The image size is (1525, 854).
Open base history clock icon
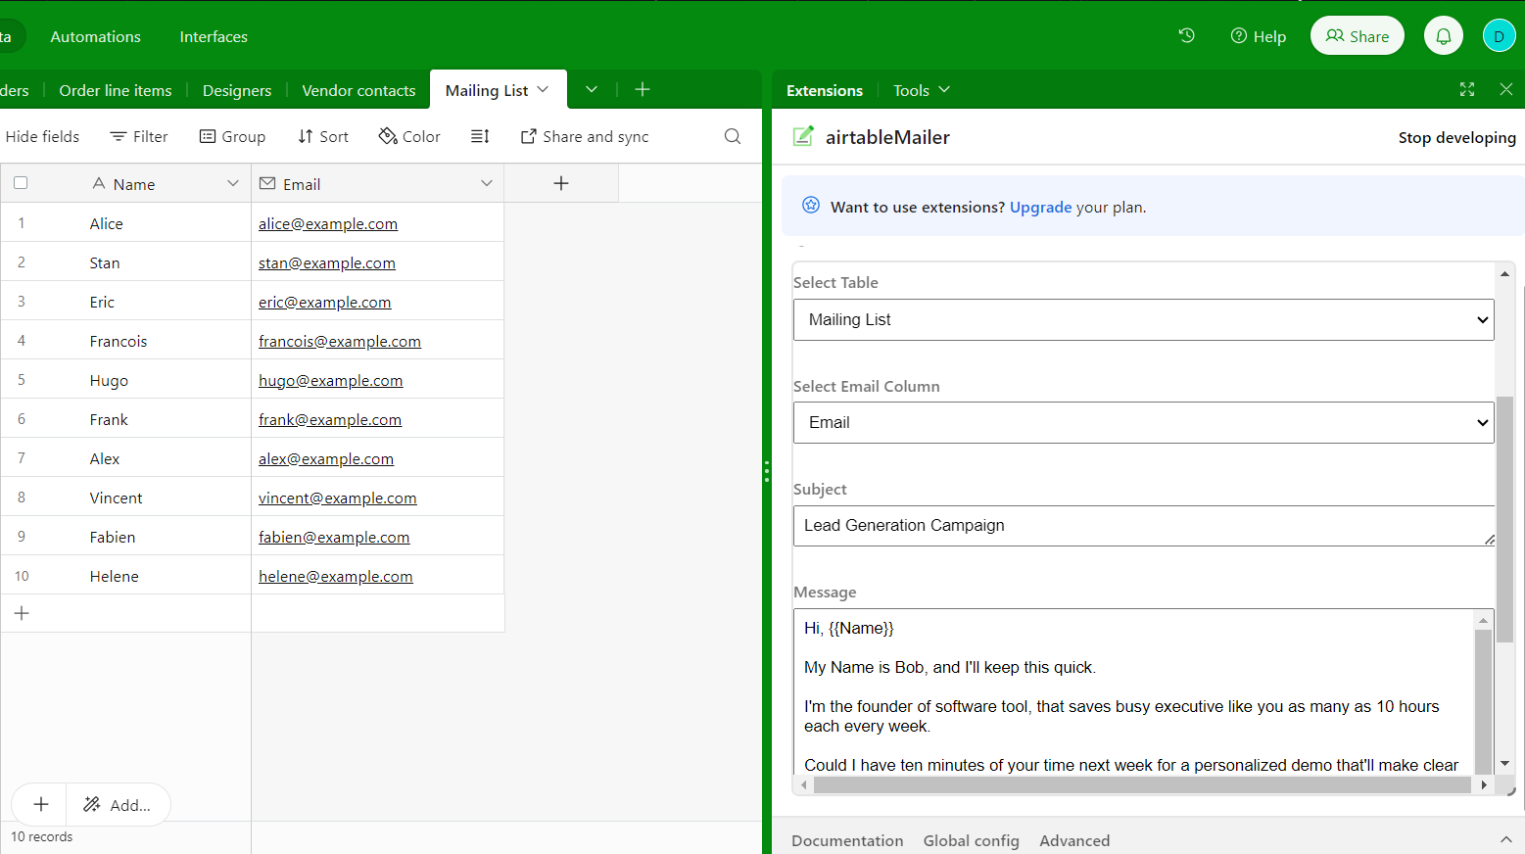click(1186, 36)
